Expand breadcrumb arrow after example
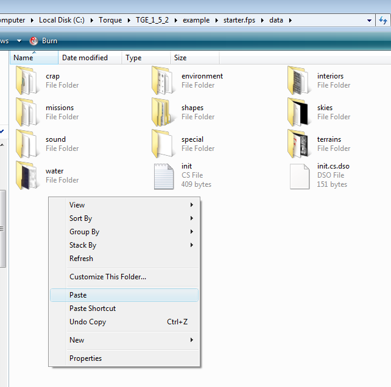Screen dimensions: 391x387 (216, 21)
